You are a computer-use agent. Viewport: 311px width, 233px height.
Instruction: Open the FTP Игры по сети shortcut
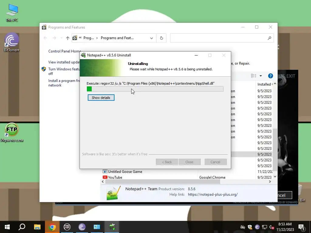[12, 132]
